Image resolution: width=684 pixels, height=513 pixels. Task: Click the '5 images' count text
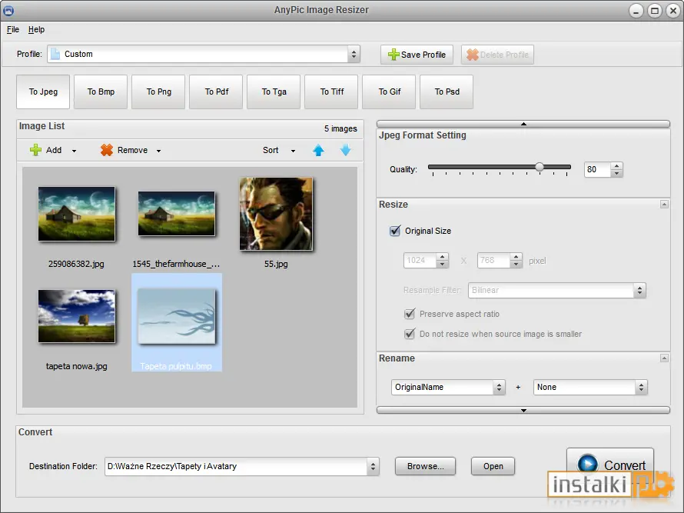point(340,128)
